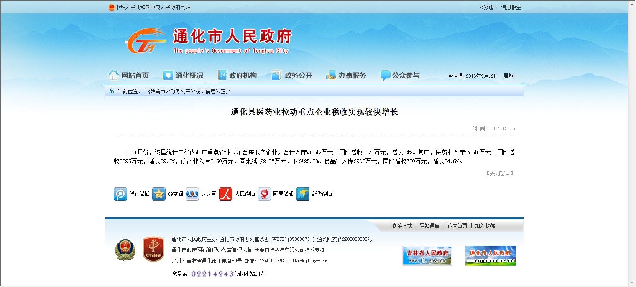This screenshot has width=636, height=287.
Task: Click the red 党政机关 emblem icon
Action: pos(153,249)
